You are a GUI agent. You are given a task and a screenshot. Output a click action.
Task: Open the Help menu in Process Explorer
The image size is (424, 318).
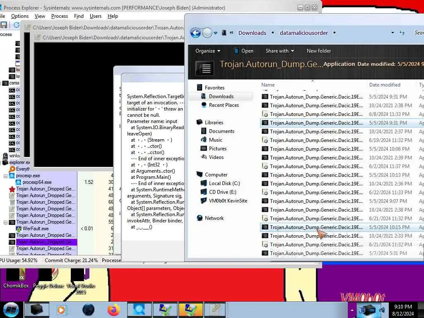pyautogui.click(x=113, y=16)
